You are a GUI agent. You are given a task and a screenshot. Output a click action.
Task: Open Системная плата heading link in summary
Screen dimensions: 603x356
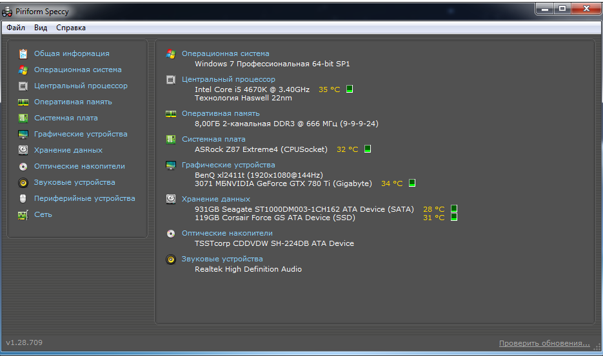(213, 140)
